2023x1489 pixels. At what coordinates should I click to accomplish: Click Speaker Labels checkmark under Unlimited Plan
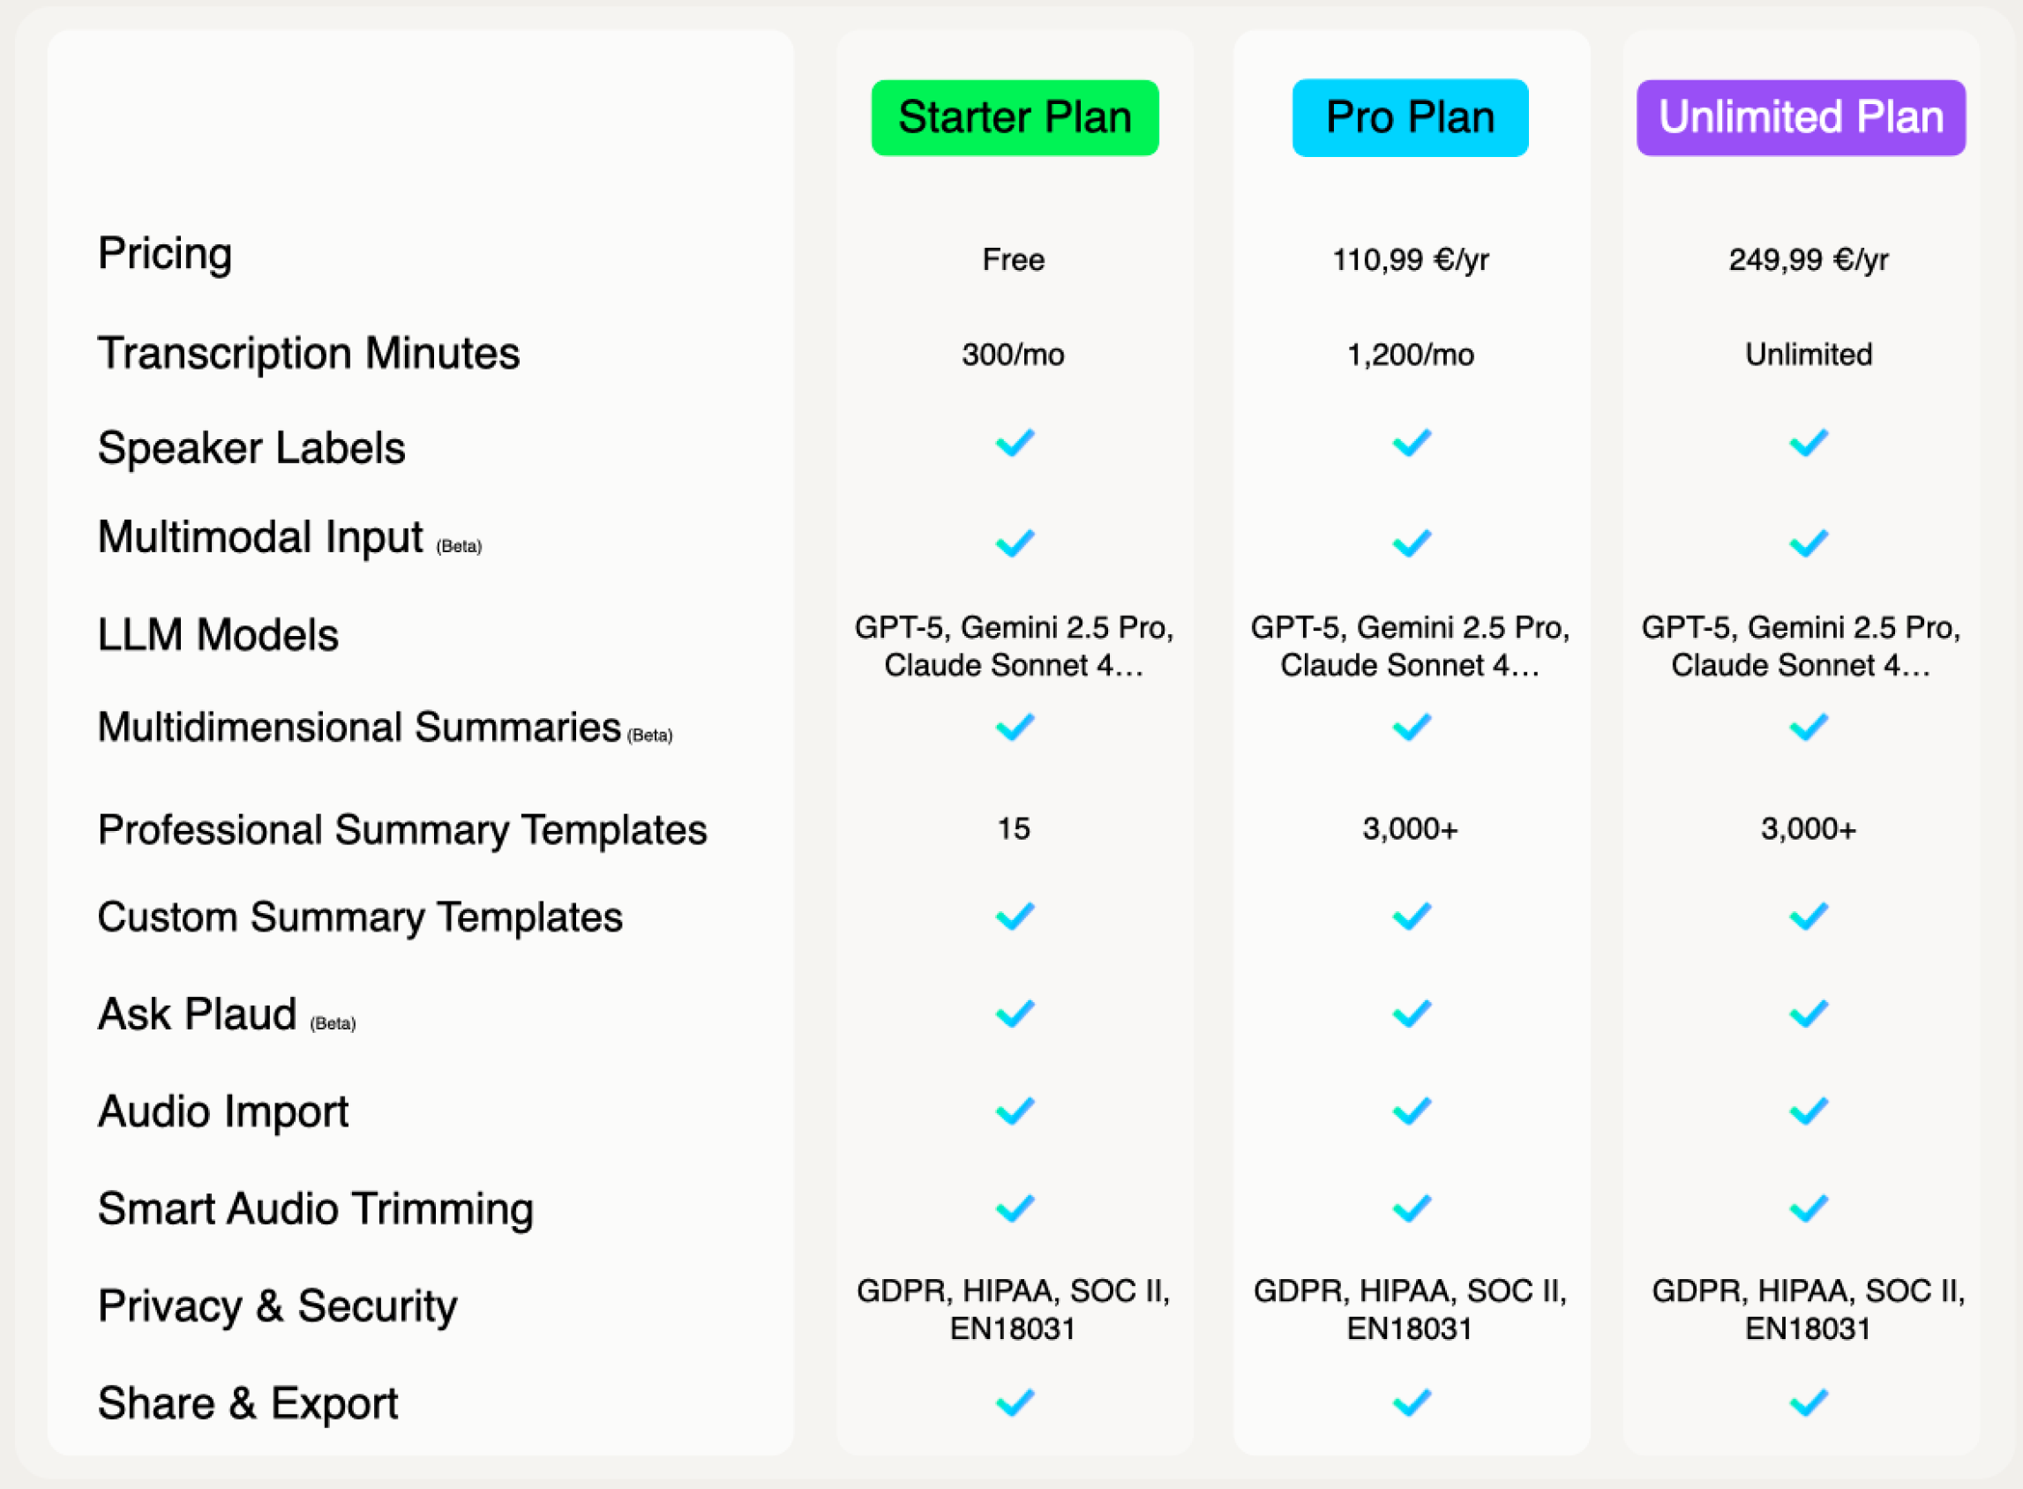pos(1808,443)
